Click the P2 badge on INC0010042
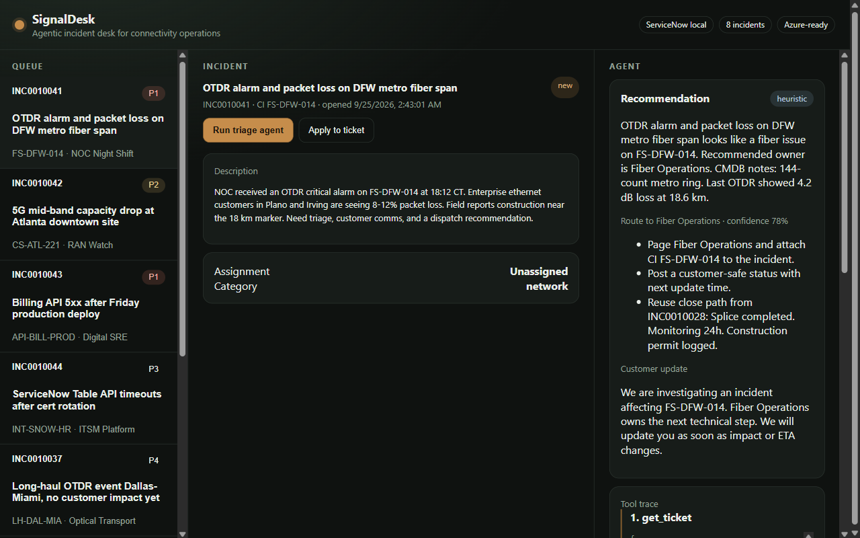 153,185
